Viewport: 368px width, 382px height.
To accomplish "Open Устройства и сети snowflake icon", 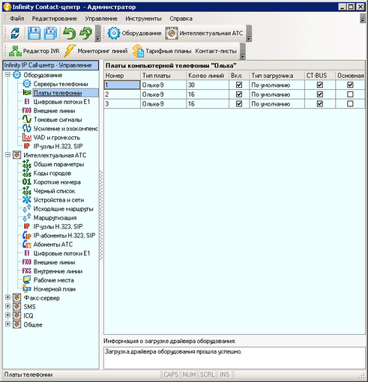I will pyautogui.click(x=27, y=200).
